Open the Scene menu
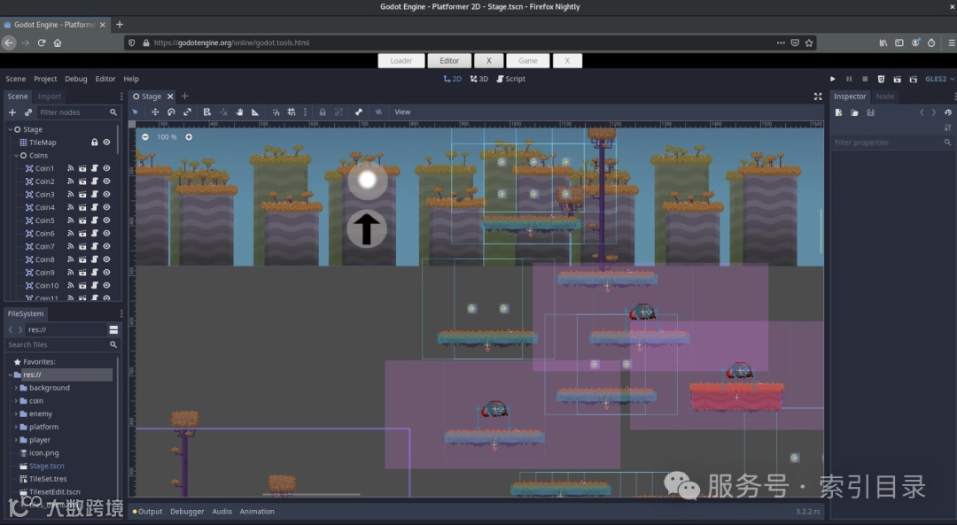The image size is (957, 525). point(16,79)
